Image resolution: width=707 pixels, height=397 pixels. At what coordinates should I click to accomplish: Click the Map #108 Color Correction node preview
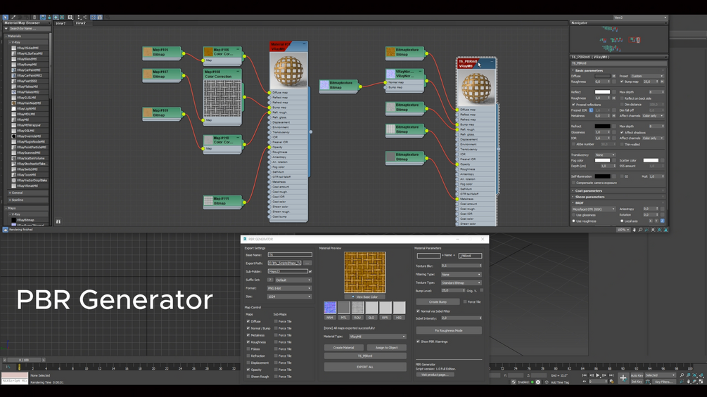[x=222, y=98]
